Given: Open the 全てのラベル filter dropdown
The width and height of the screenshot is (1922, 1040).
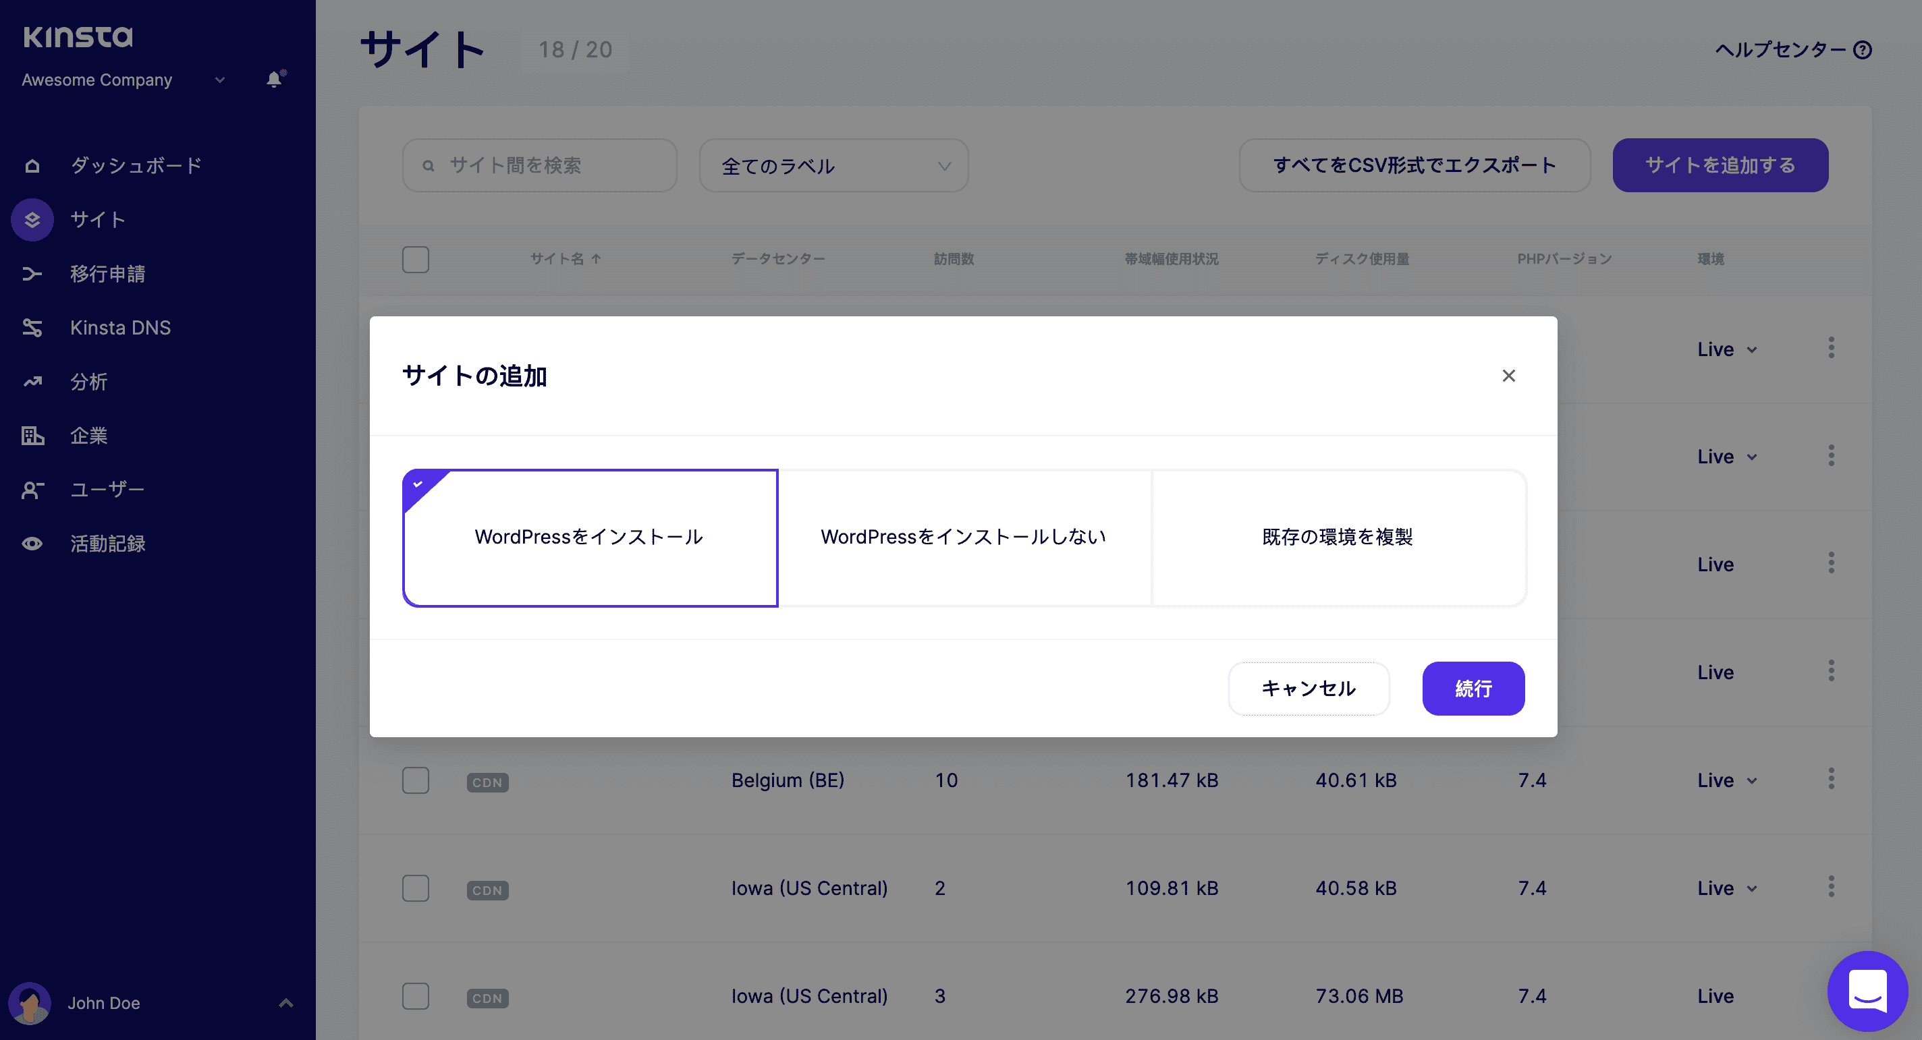Looking at the screenshot, I should pyautogui.click(x=833, y=165).
